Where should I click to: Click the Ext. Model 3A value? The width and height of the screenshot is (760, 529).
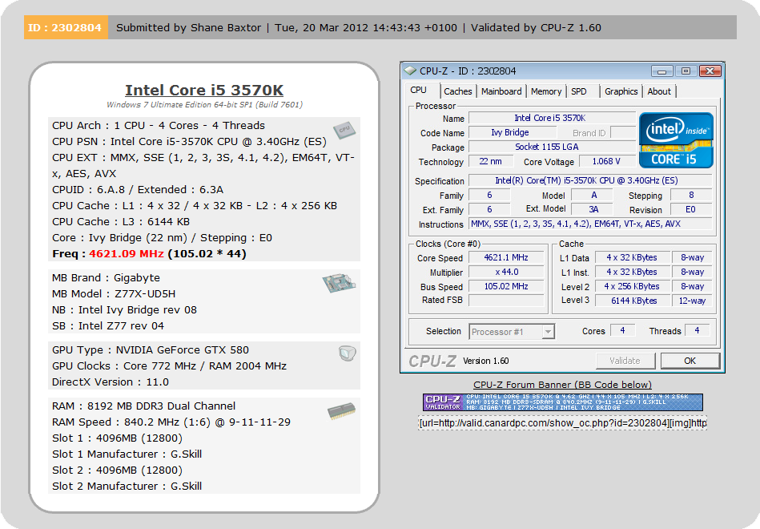(x=593, y=209)
